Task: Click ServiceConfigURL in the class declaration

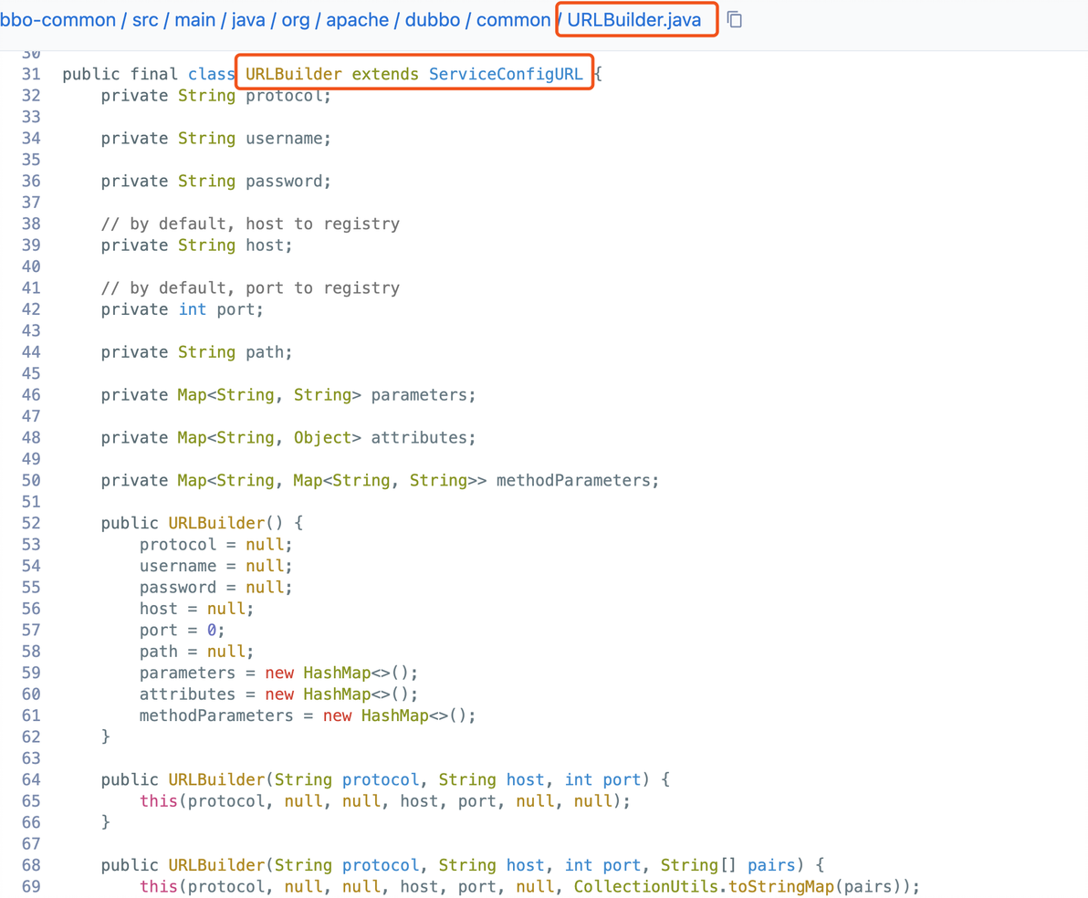Action: point(506,74)
